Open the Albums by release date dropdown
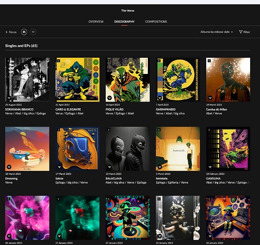Image resolution: width=260 pixels, height=245 pixels. point(216,32)
